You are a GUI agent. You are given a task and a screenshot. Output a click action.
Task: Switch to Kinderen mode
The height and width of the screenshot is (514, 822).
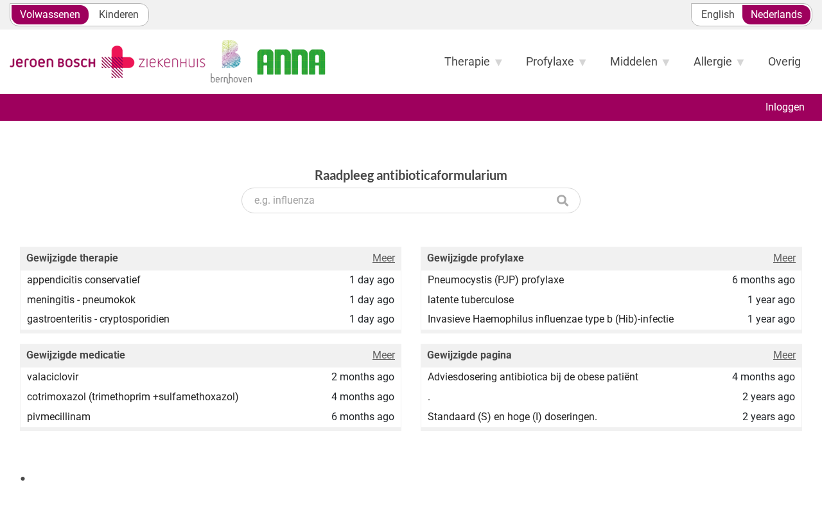119,15
